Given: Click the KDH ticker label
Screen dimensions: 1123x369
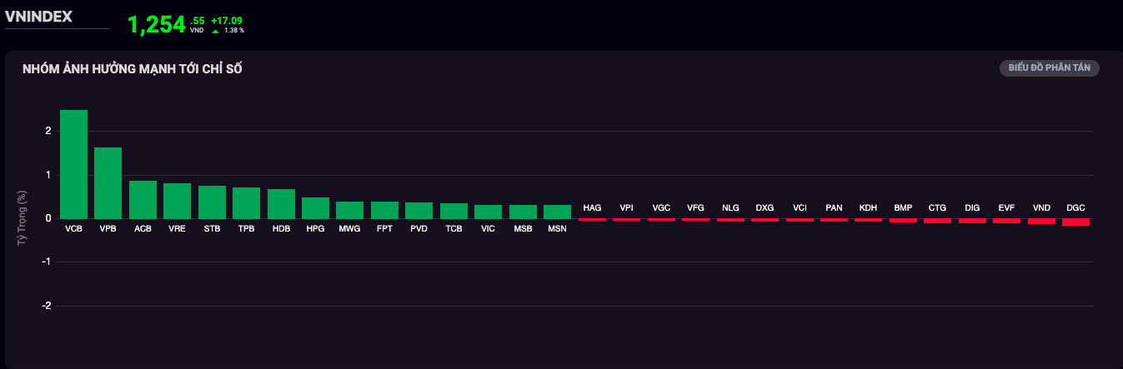Looking at the screenshot, I should click(x=869, y=207).
